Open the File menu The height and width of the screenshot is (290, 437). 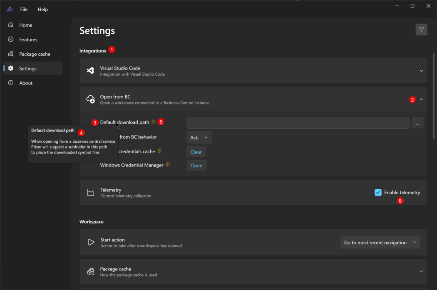point(24,9)
